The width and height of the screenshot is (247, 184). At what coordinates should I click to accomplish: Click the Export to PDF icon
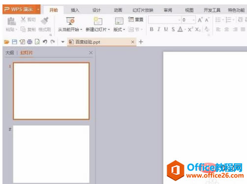click(x=22, y=42)
